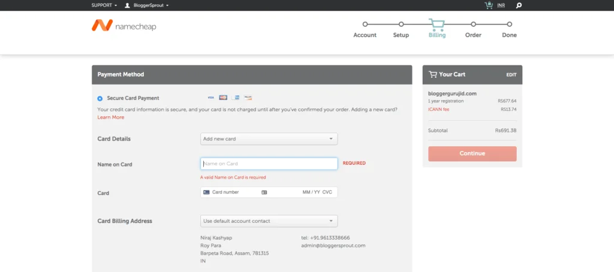
Task: Open the shopping cart icon in top bar
Action: click(489, 5)
